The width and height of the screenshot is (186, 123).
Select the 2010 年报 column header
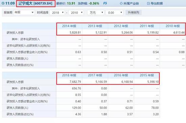coord(173,26)
